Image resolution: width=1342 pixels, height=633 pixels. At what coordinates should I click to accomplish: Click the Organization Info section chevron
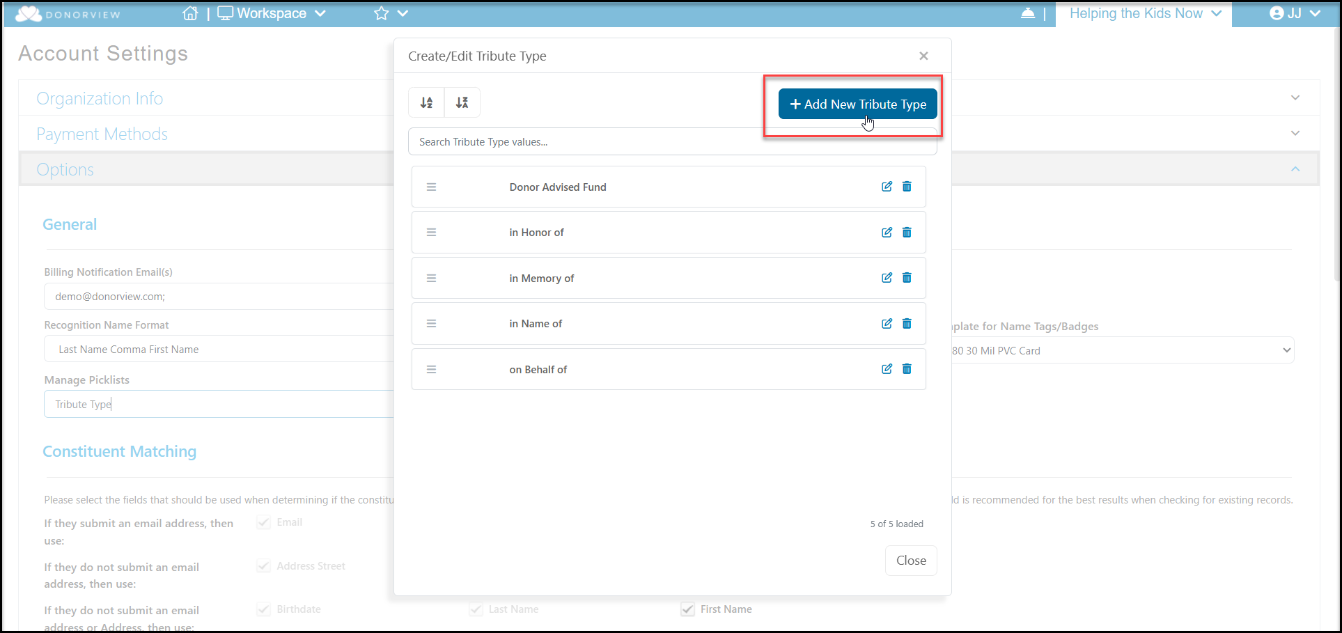[x=1295, y=97]
